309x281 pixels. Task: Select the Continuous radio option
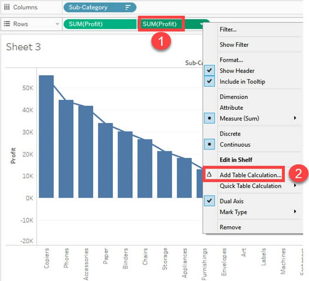(209, 144)
